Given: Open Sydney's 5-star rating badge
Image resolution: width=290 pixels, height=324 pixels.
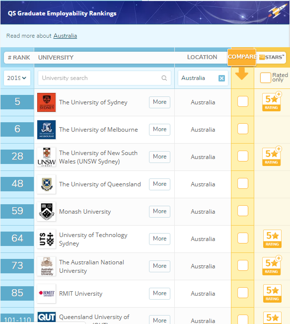Looking at the screenshot, I should click(x=272, y=102).
